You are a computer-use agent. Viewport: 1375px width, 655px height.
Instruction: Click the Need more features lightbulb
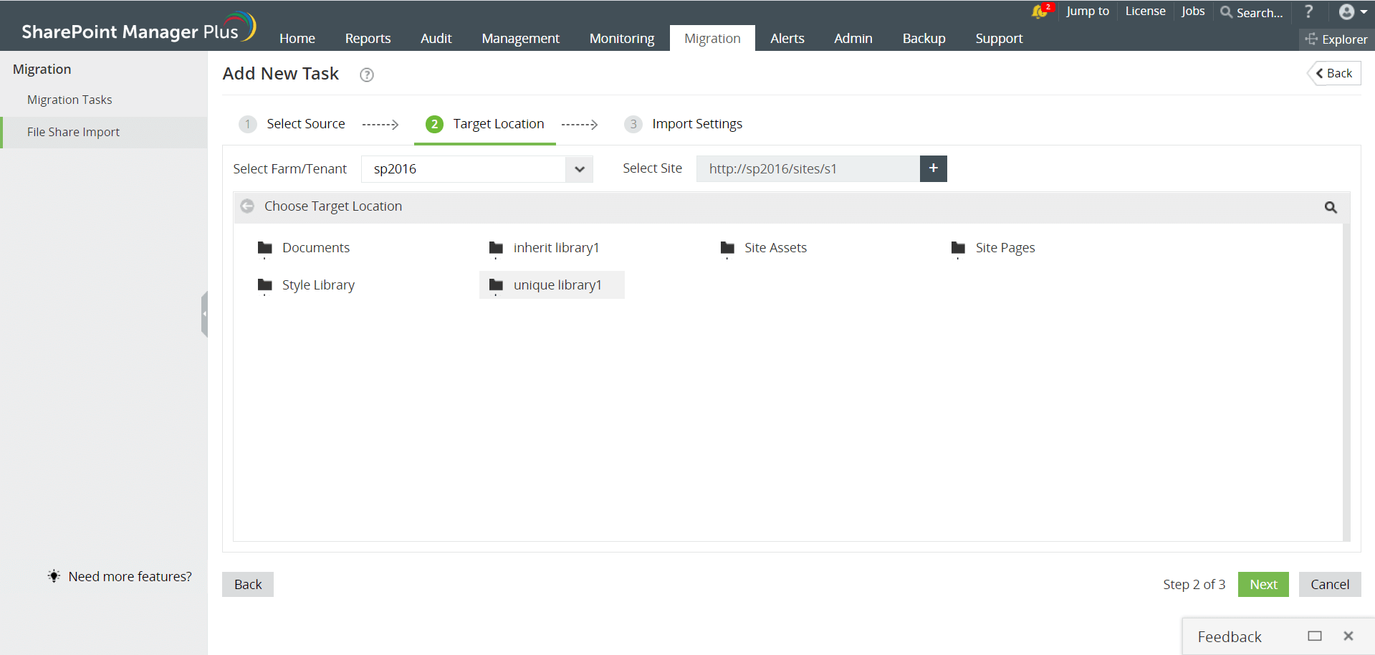pos(54,576)
